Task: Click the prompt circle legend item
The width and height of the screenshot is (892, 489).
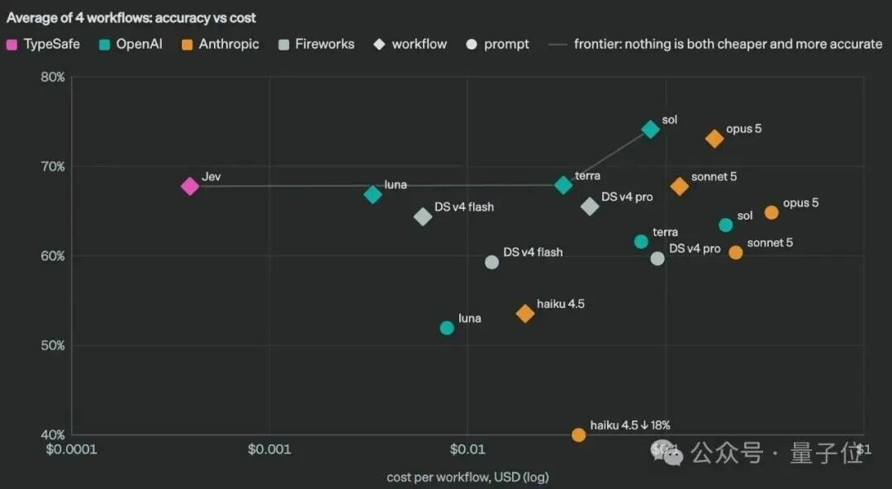Action: [x=497, y=45]
